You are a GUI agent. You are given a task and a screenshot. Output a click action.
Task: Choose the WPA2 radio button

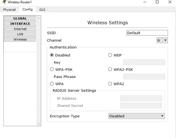pos(110,84)
